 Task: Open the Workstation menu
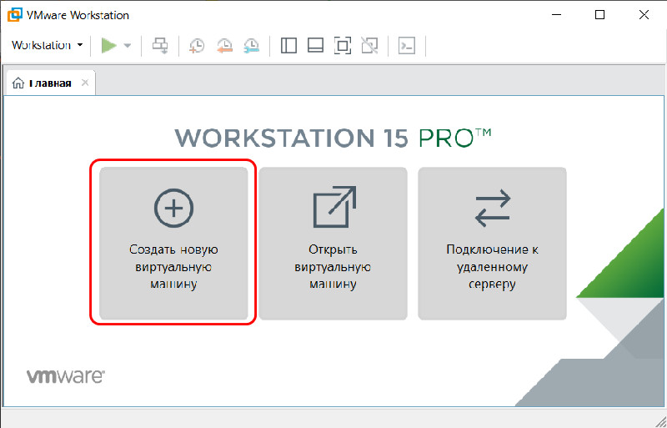coord(48,45)
